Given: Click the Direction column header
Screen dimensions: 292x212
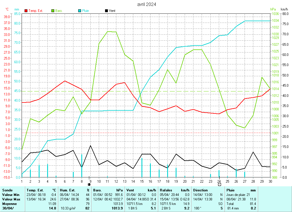Looking at the screenshot, I should pyautogui.click(x=200, y=190).
